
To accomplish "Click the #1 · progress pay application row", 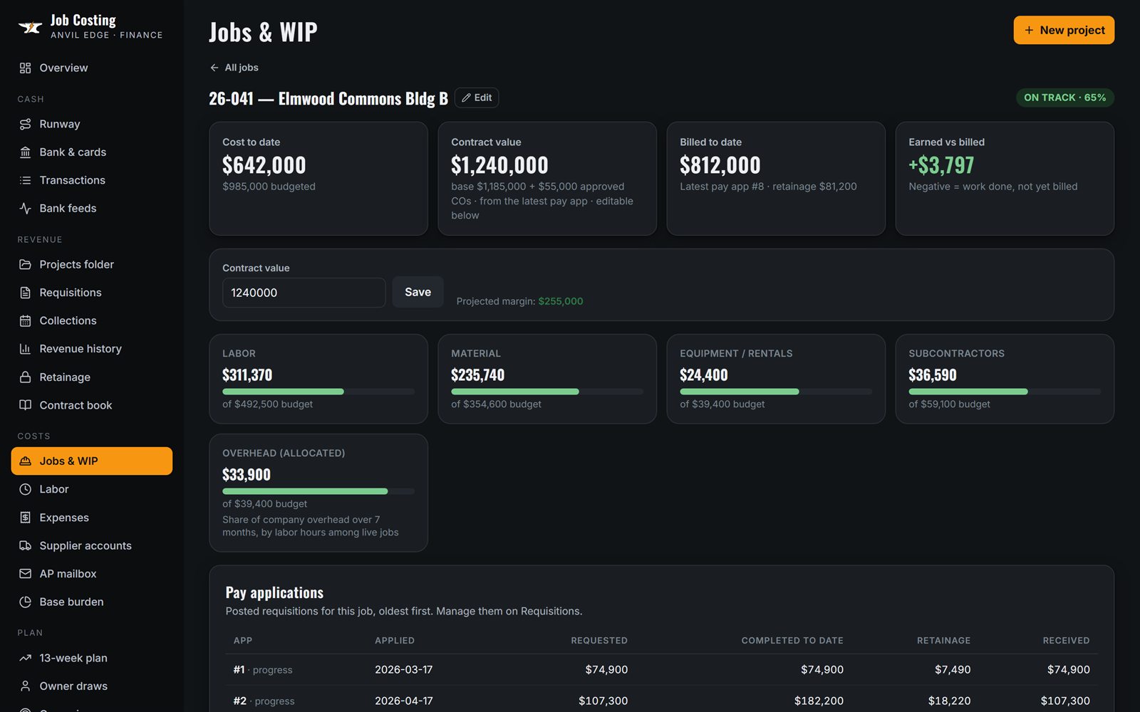I will (661, 670).
